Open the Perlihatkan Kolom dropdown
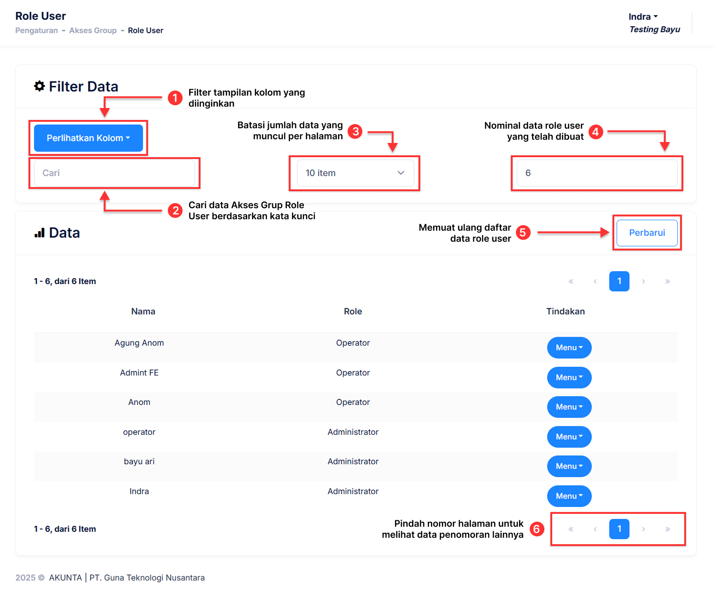 88,138
